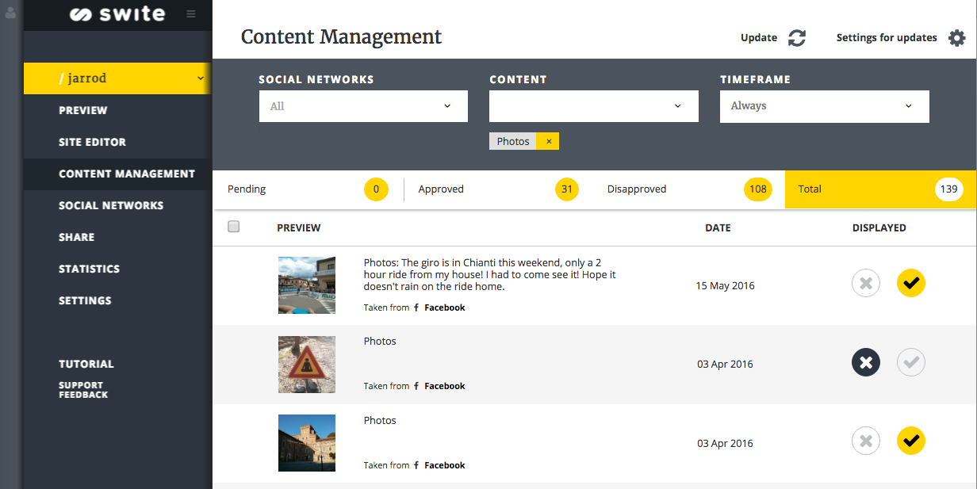This screenshot has width=977, height=489.
Task: Go to Site Editor in sidebar
Action: coord(92,142)
